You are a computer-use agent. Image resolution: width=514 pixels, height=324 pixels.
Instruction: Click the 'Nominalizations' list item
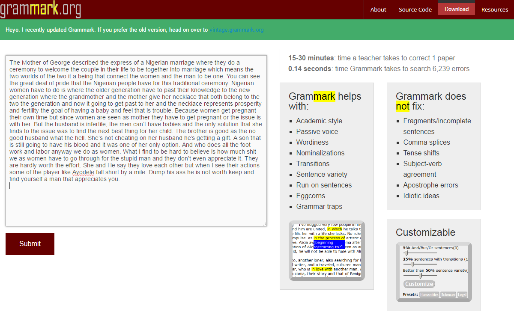pyautogui.click(x=320, y=153)
